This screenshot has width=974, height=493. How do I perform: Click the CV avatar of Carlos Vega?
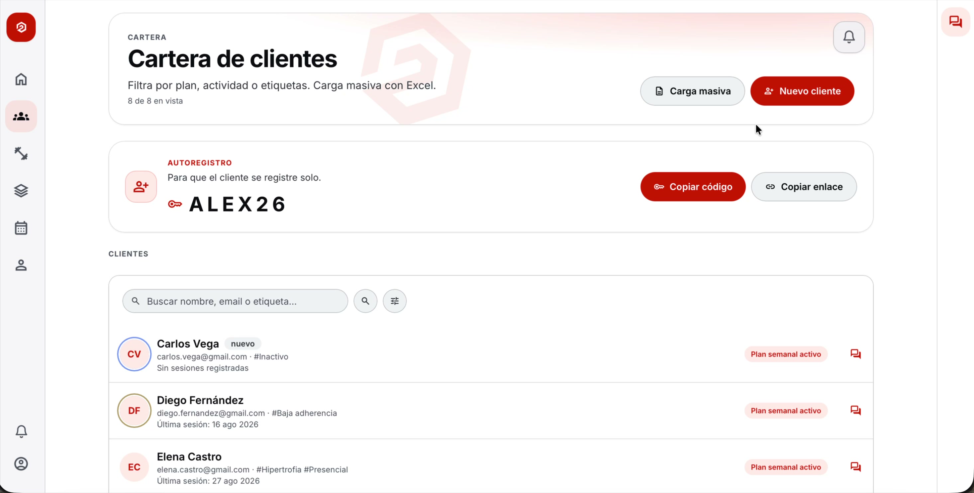pyautogui.click(x=134, y=354)
